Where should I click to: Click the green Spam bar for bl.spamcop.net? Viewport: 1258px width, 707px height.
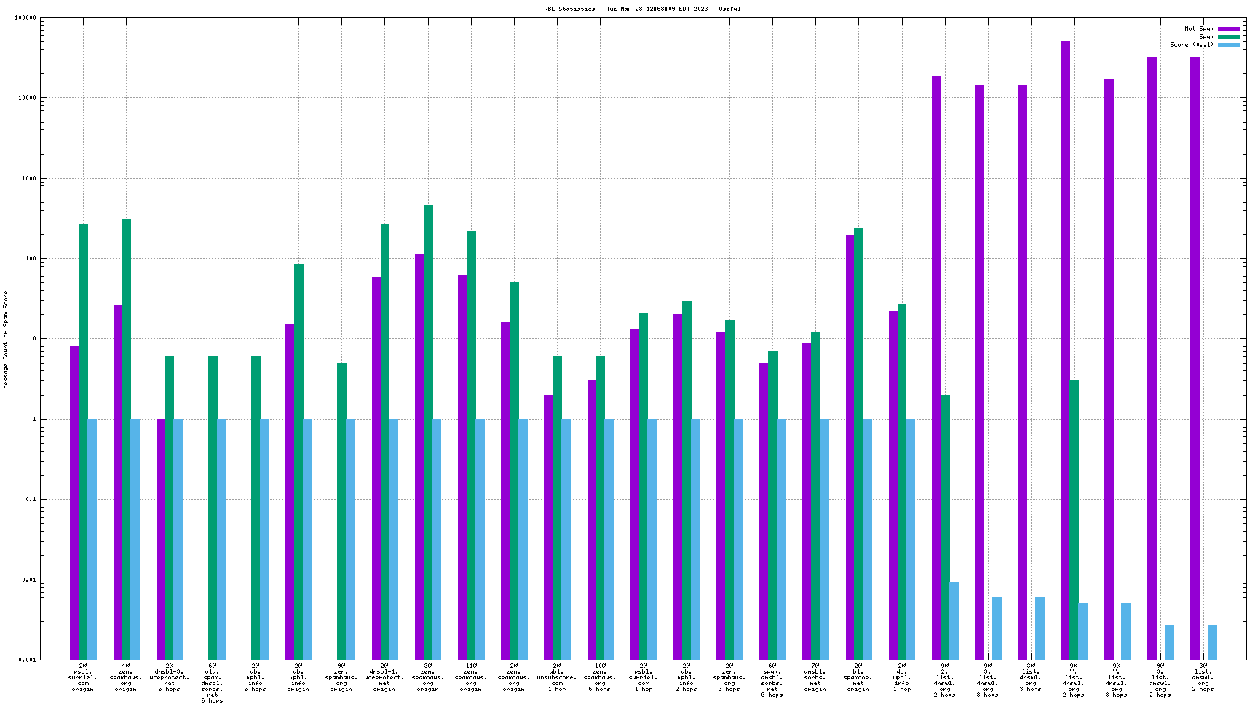click(x=858, y=444)
